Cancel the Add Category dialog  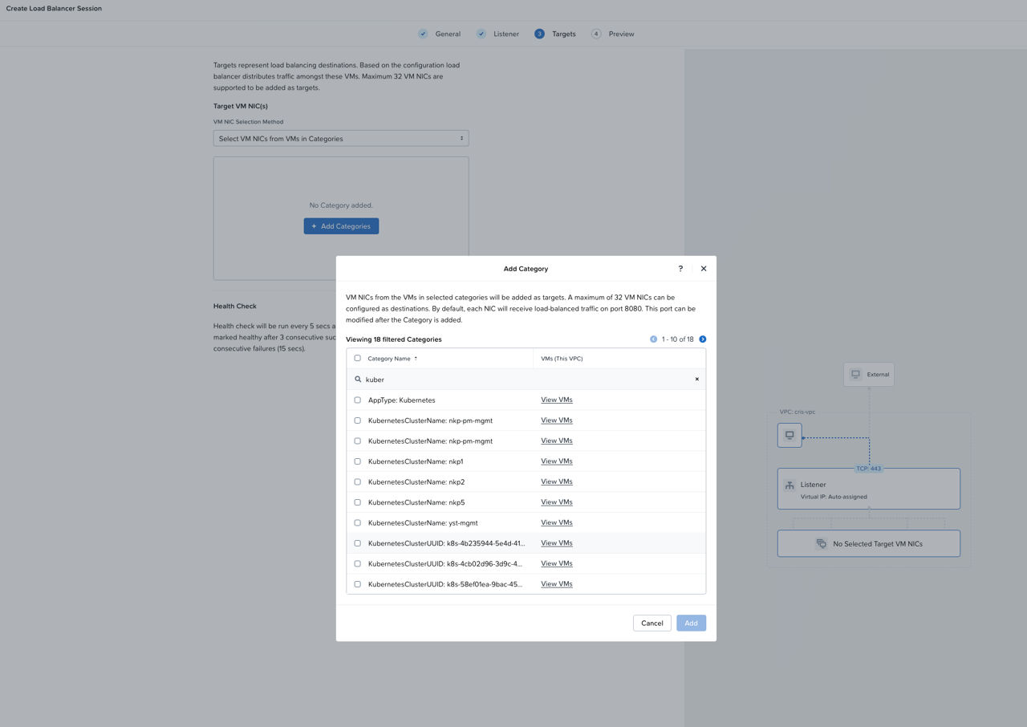pyautogui.click(x=652, y=623)
